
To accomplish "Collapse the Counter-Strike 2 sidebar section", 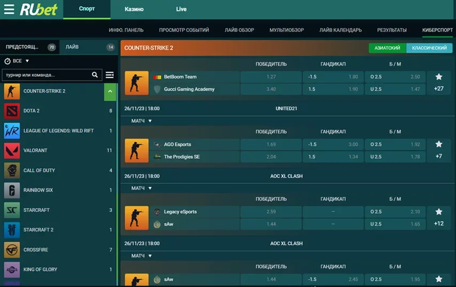I will click(110, 91).
